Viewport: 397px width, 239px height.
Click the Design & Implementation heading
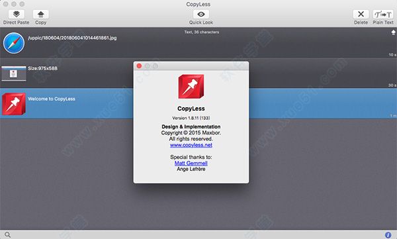pos(191,126)
